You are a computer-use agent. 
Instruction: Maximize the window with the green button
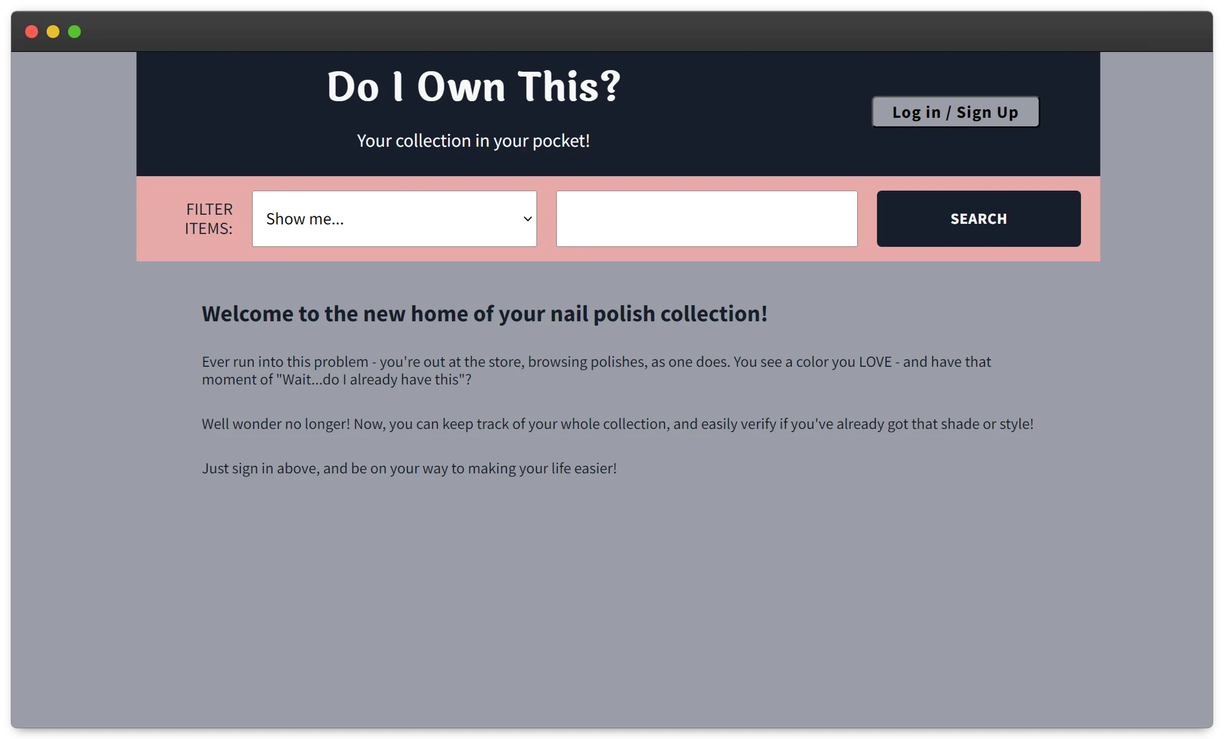click(x=74, y=32)
